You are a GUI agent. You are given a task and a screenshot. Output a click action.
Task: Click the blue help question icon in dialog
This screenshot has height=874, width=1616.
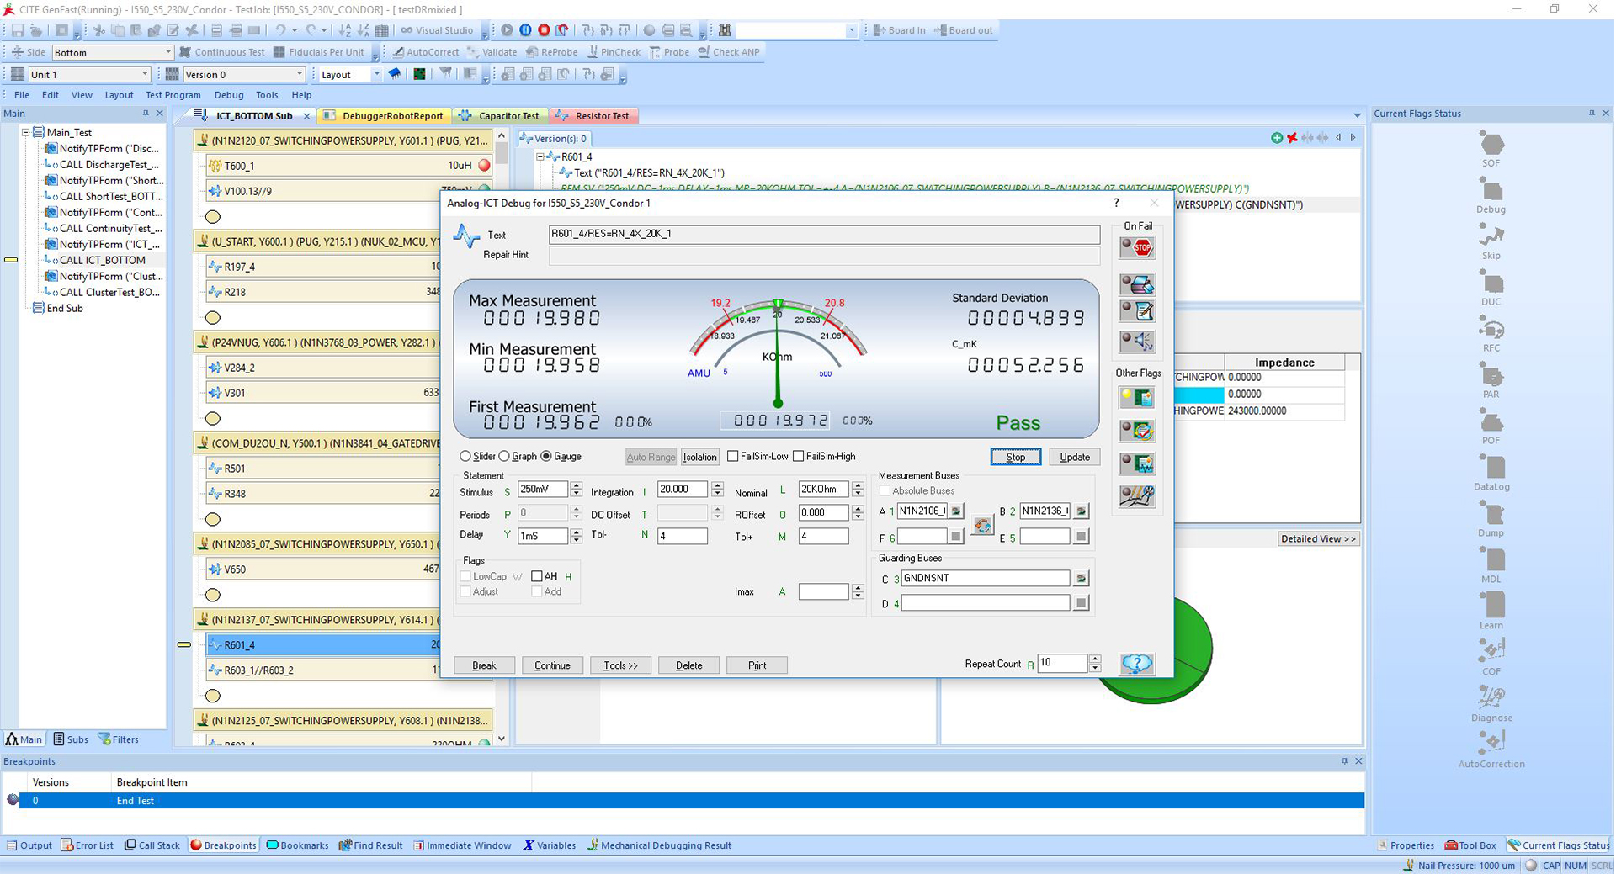pos(1137,664)
